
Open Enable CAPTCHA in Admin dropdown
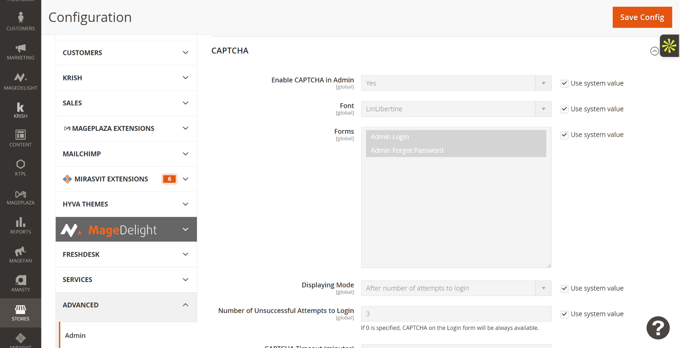tap(456, 83)
